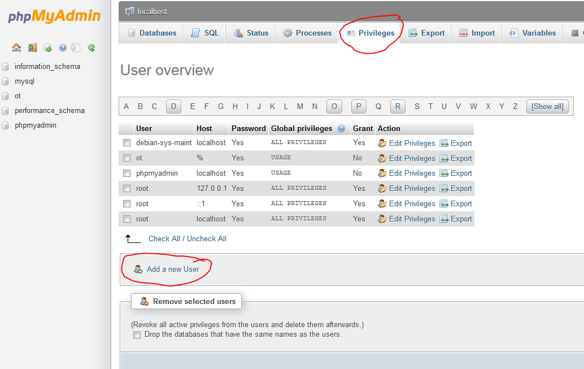Click the Check All link
The image size is (584, 369).
point(164,239)
